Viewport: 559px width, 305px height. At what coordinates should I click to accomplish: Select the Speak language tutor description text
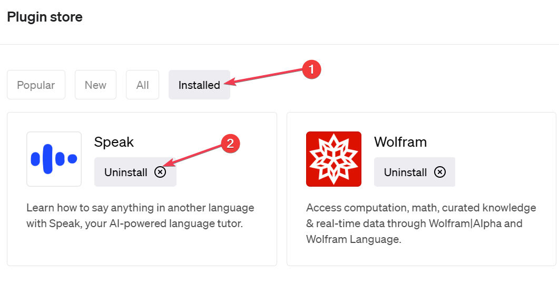pyautogui.click(x=140, y=215)
